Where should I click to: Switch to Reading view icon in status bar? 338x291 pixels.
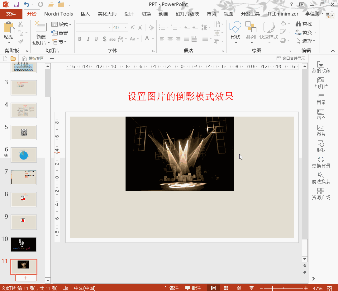(239, 288)
